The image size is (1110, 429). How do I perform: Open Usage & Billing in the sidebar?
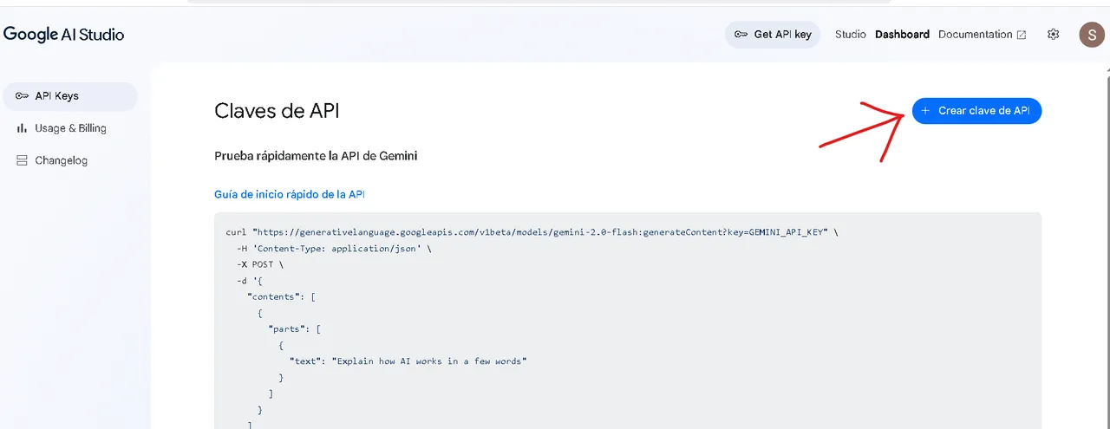[70, 128]
